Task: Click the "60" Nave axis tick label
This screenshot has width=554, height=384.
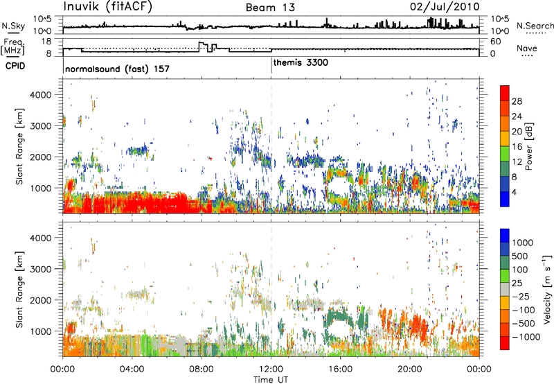Action: pos(496,42)
